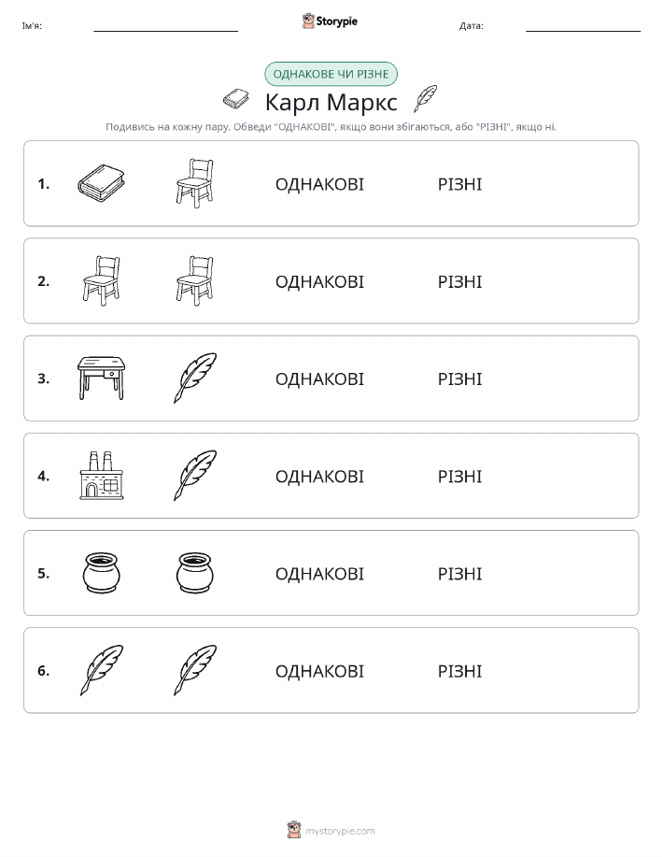This screenshot has height=857, width=662.
Task: Click the Дата date line field
Action: 583,26
